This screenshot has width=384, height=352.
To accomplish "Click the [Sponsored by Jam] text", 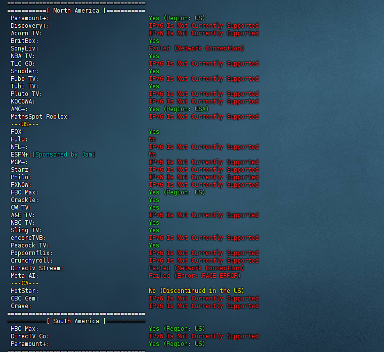I will [x=64, y=155].
